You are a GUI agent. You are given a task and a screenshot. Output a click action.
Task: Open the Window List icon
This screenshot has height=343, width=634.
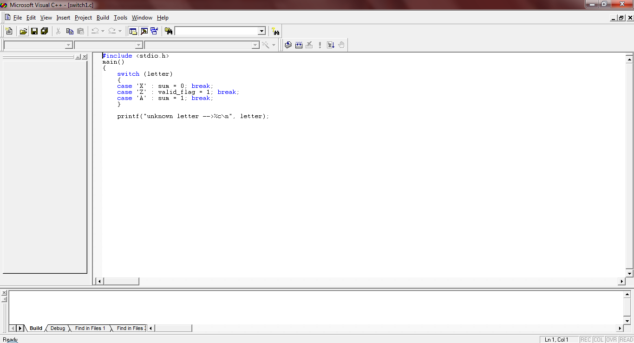(154, 31)
